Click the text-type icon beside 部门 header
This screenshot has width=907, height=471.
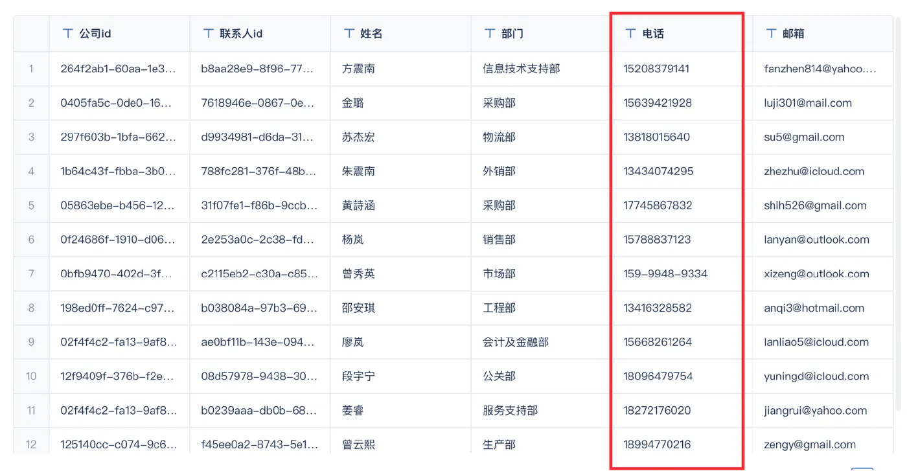click(x=489, y=34)
